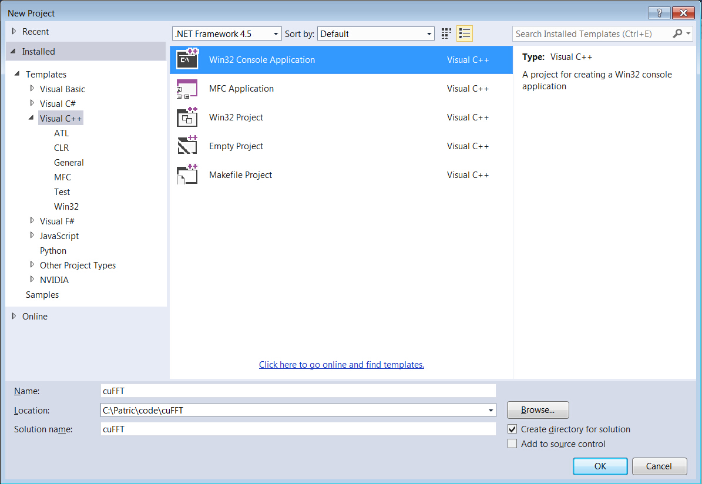
Task: Select CLR template category
Action: 61,148
